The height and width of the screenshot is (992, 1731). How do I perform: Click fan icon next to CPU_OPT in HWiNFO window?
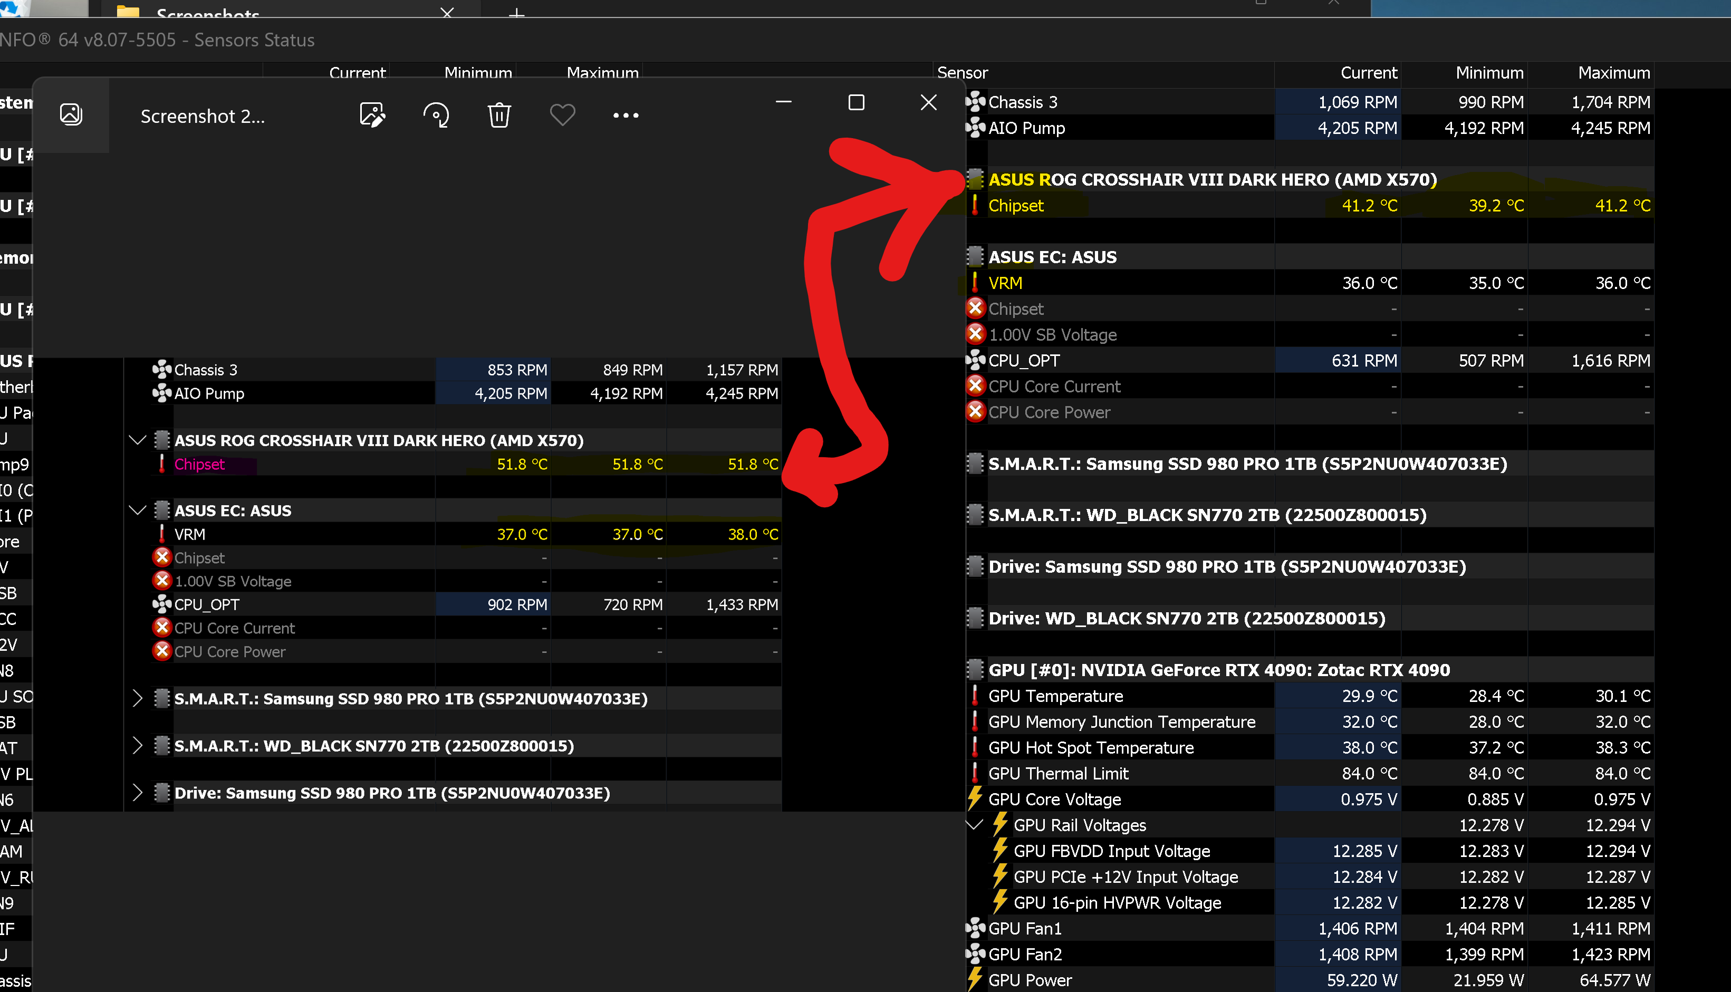976,360
